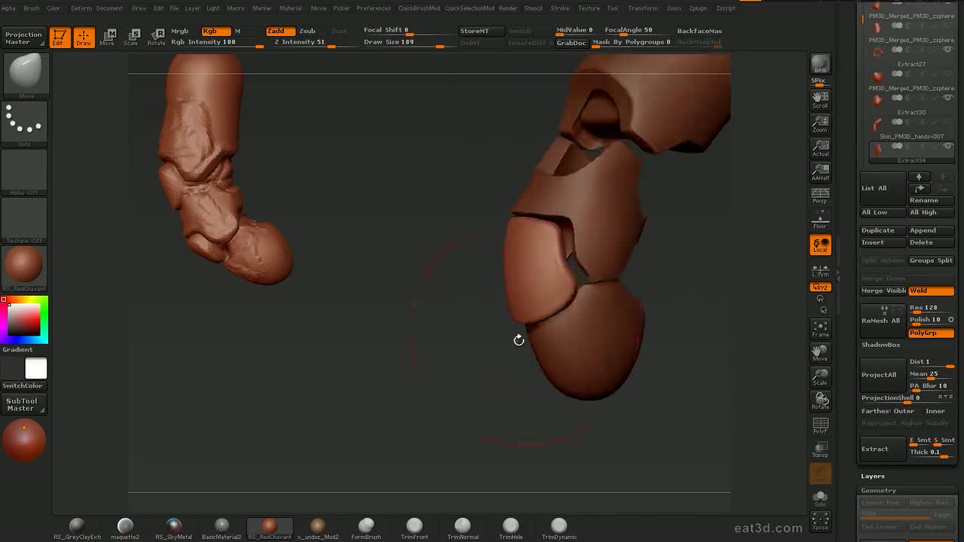Open the Alpha Off selector

[x=25, y=172]
